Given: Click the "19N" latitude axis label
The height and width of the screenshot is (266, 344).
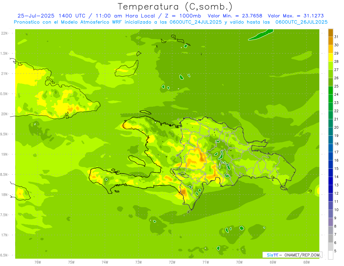Looking at the screenshot, I should point(4,154).
